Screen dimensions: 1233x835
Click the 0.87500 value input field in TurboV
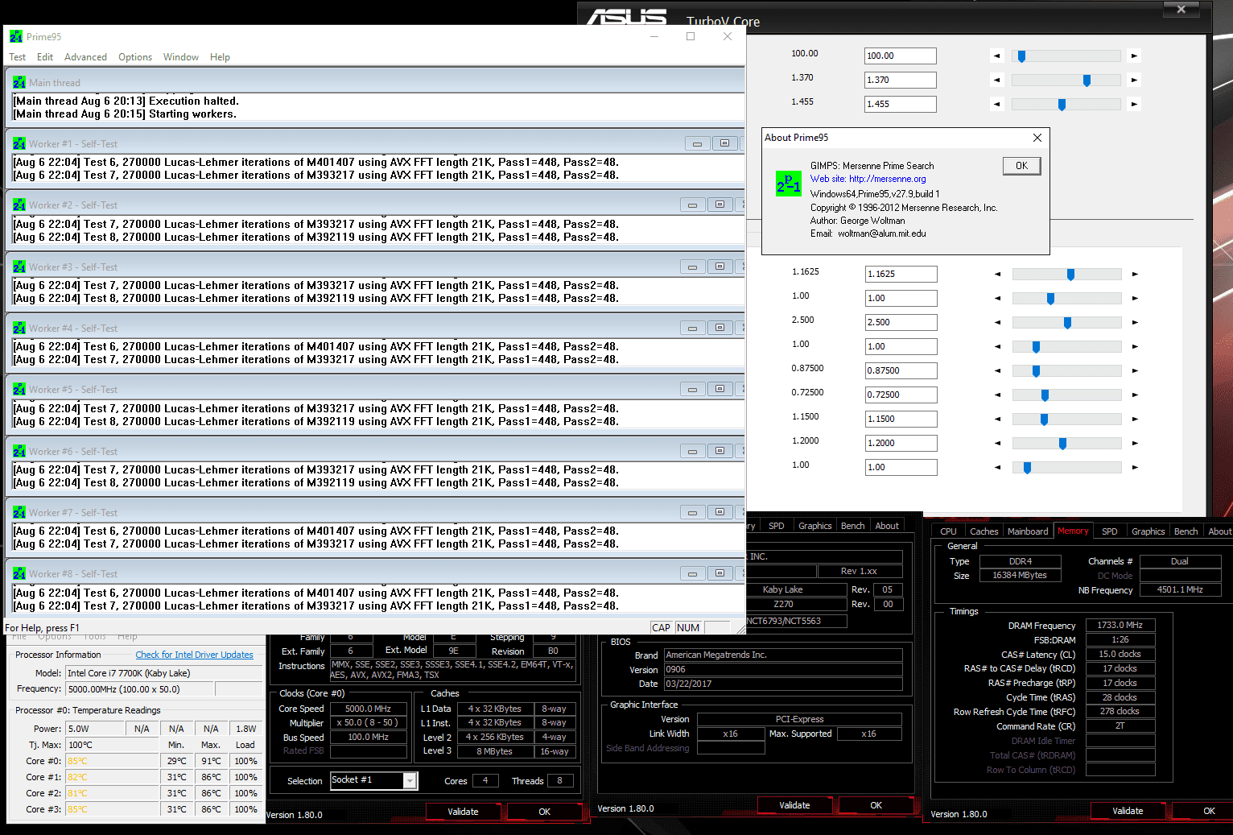(901, 370)
